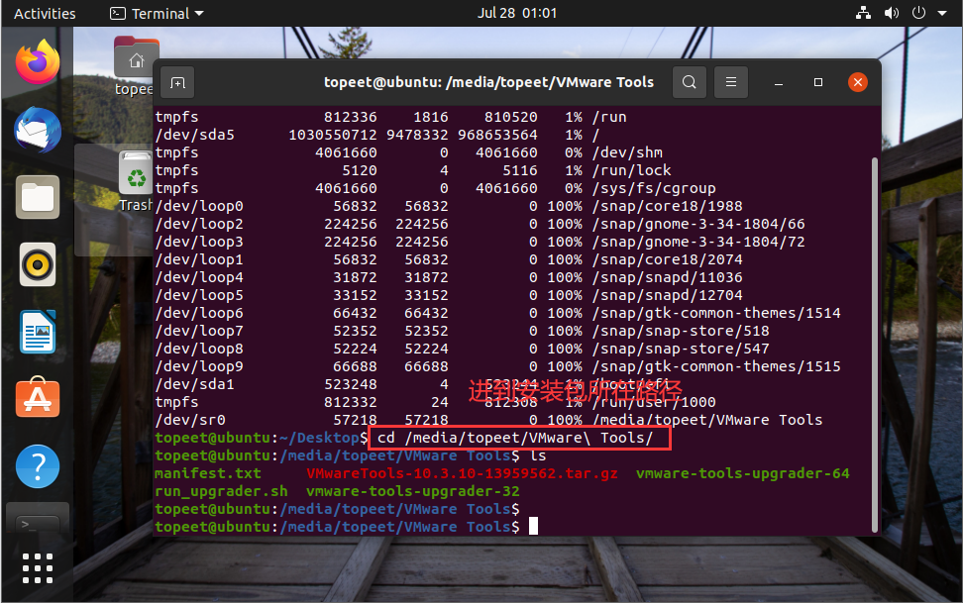This screenshot has width=963, height=603.
Task: Click the /dev/sda5 filesystem row
Action: click(x=377, y=135)
